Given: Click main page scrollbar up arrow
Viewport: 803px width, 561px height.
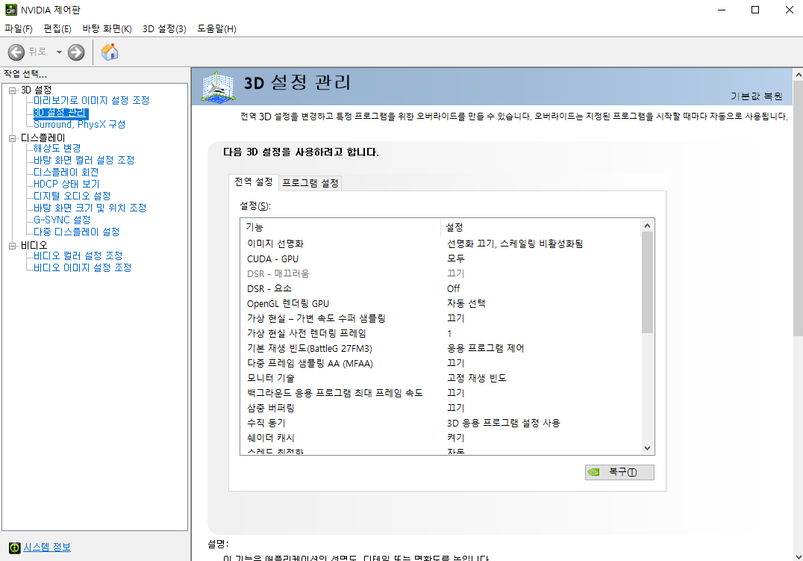Looking at the screenshot, I should pyautogui.click(x=798, y=75).
